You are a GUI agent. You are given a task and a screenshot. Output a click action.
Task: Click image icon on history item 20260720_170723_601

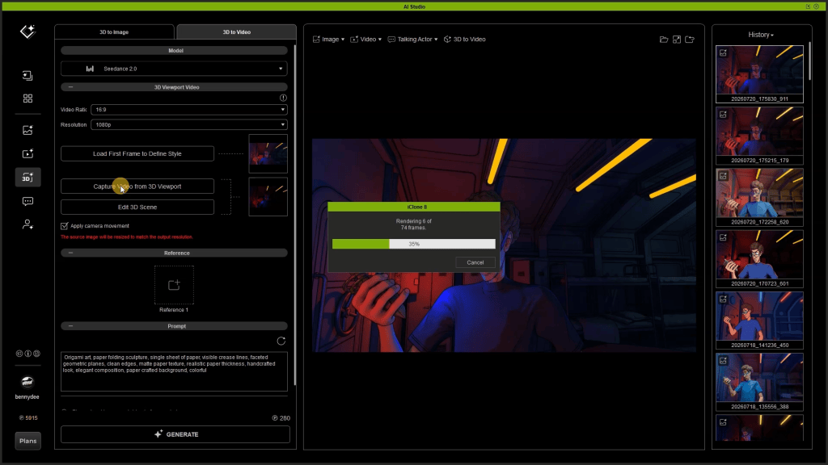point(723,237)
